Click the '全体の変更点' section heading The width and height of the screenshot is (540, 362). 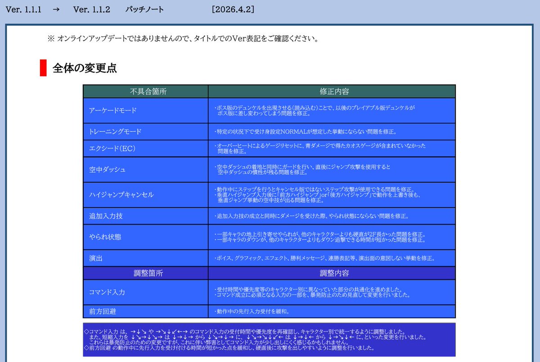click(85, 68)
